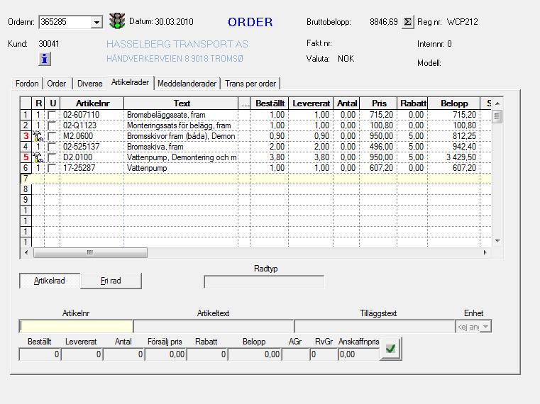
Task: Click the Radtyp field
Action: click(x=264, y=282)
